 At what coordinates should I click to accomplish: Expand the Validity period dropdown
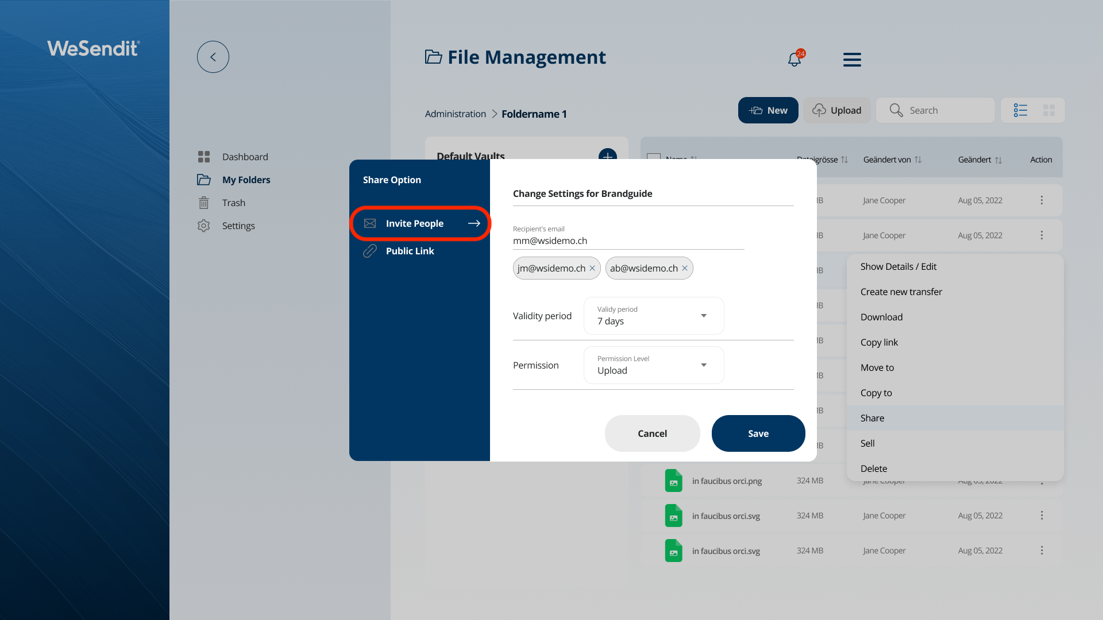click(654, 316)
